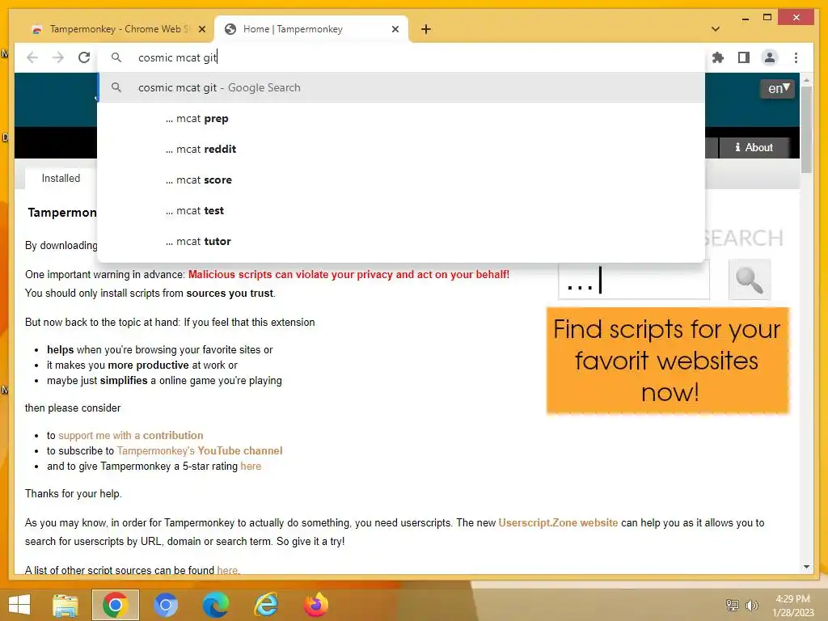This screenshot has width=828, height=621.
Task: Pick the 'mcat tutor' suggestion
Action: pyautogui.click(x=401, y=241)
